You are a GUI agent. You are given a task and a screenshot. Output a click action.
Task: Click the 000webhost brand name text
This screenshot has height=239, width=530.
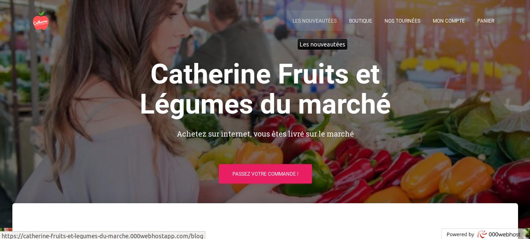(504, 234)
